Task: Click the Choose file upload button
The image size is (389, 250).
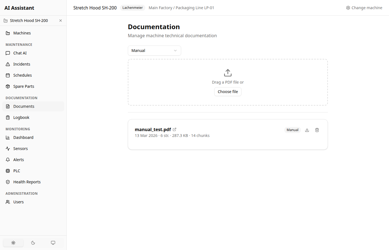Action: tap(228, 91)
